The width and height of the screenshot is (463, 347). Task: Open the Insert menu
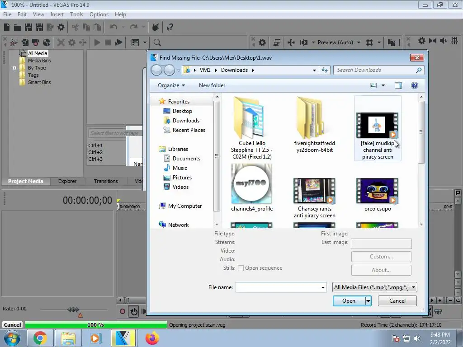click(57, 14)
